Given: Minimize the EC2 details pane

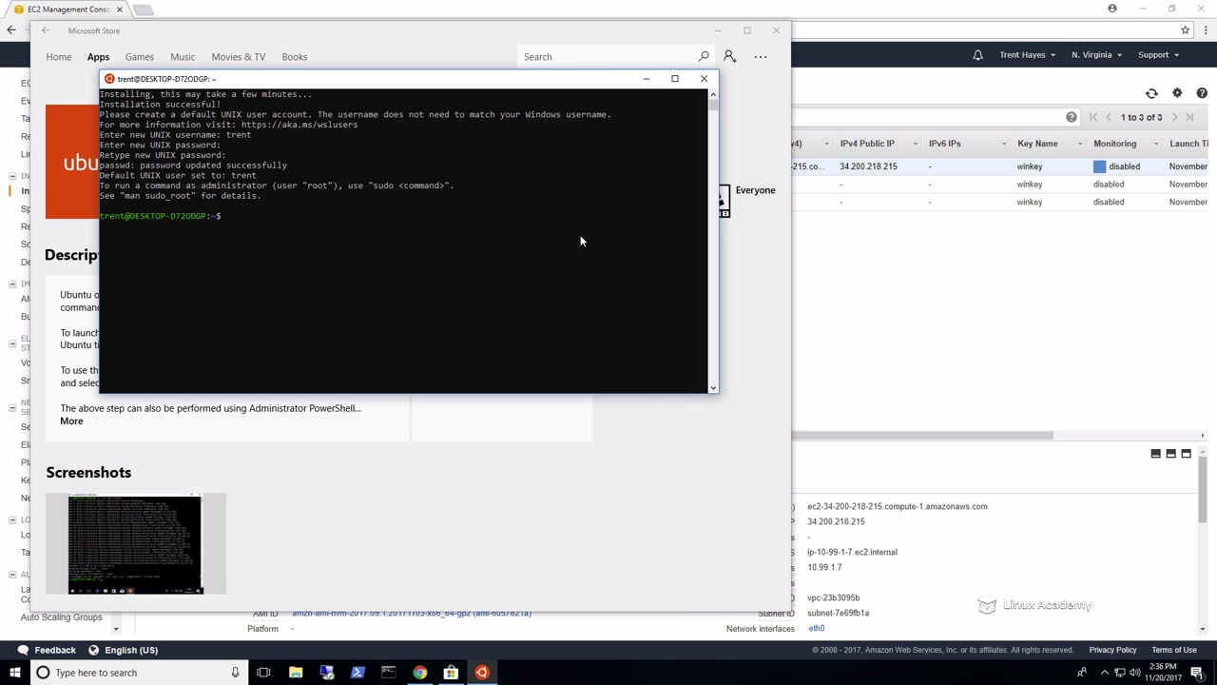Looking at the screenshot, I should 1156,454.
